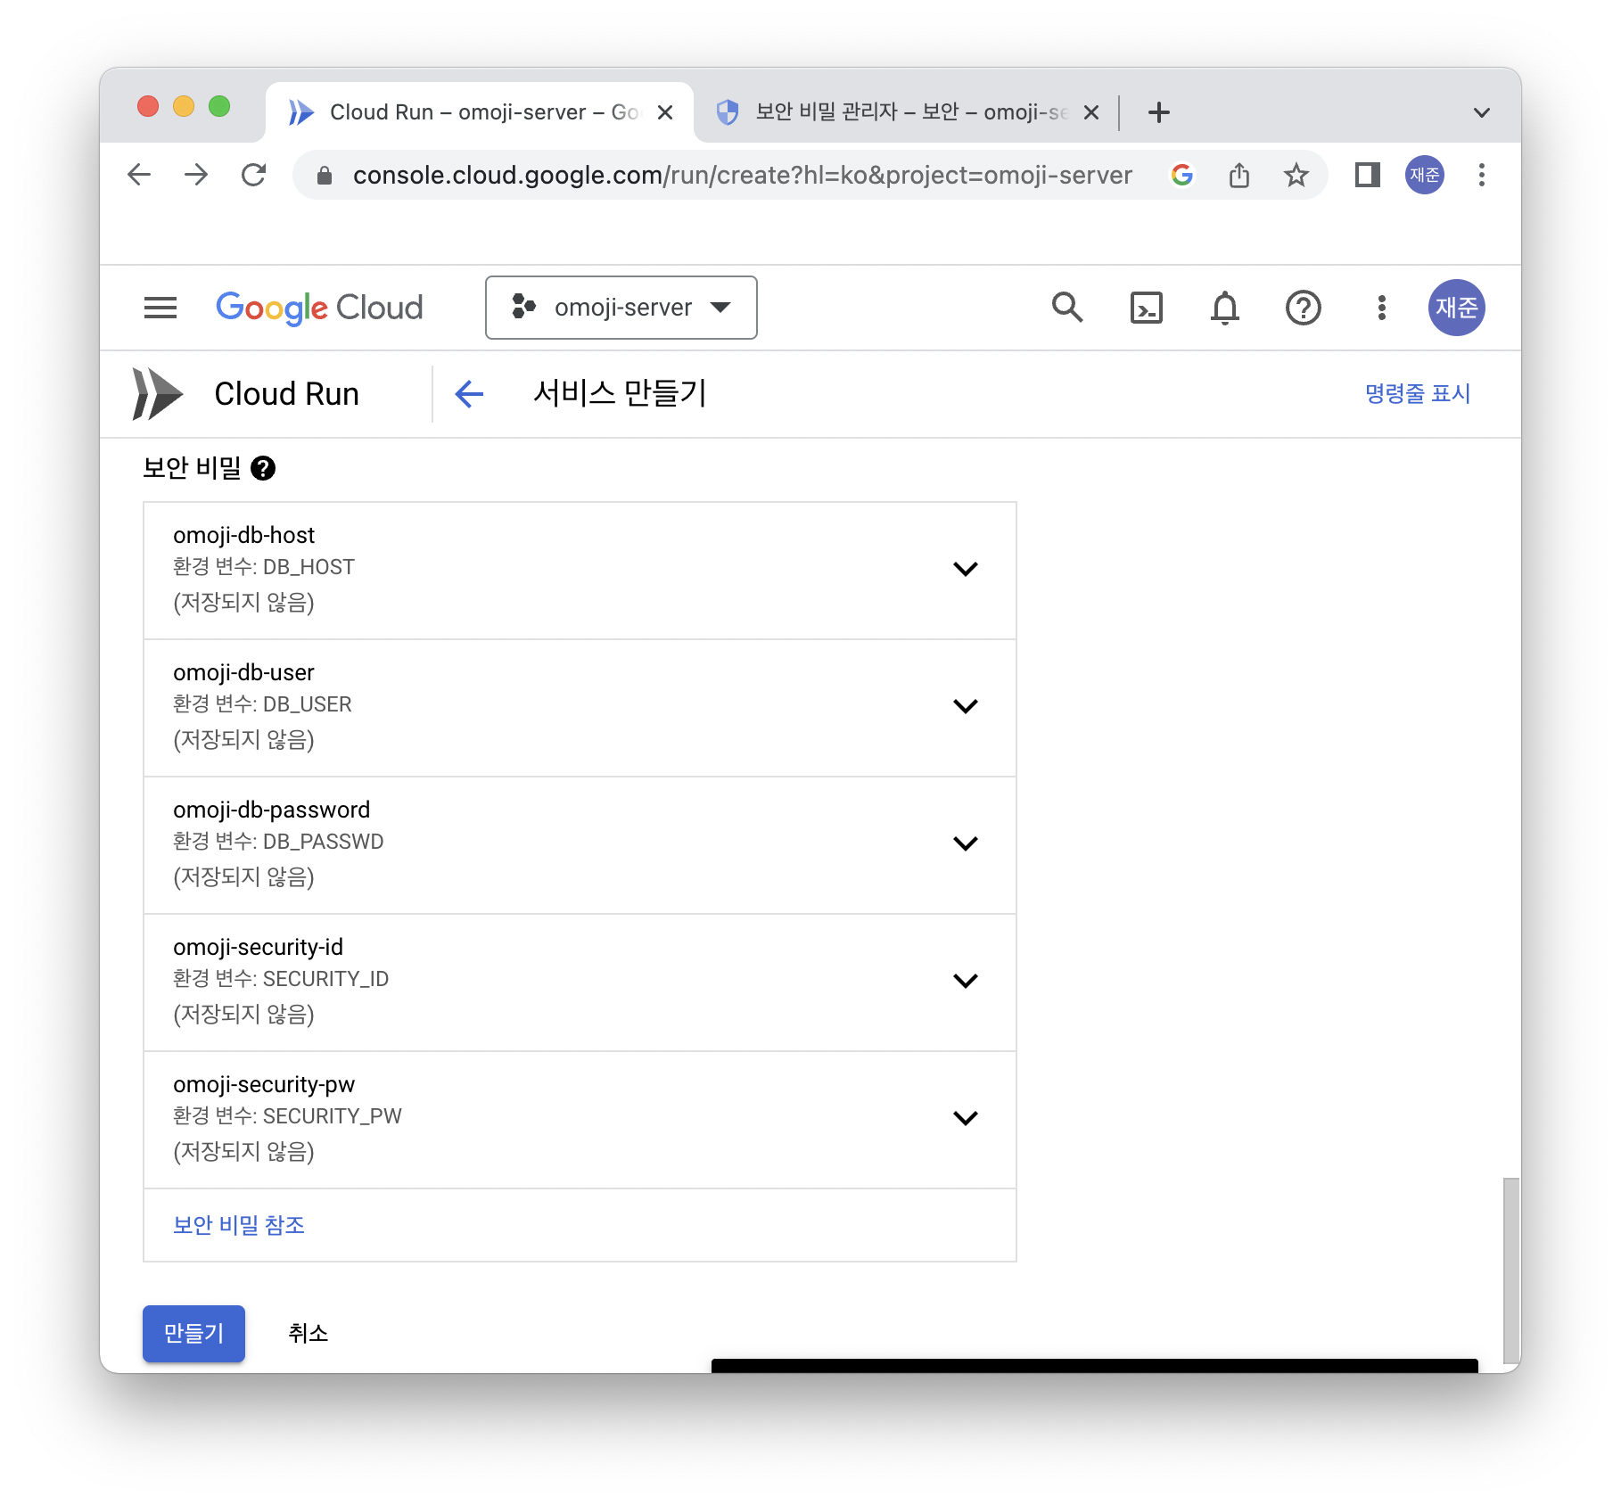The width and height of the screenshot is (1621, 1505).
Task: Share this page from address bar
Action: coord(1239,175)
